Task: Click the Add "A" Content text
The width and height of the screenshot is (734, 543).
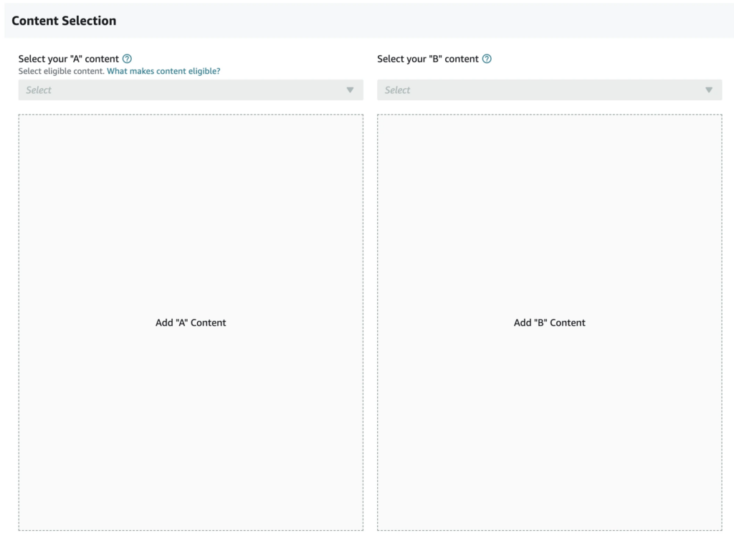Action: (191, 323)
